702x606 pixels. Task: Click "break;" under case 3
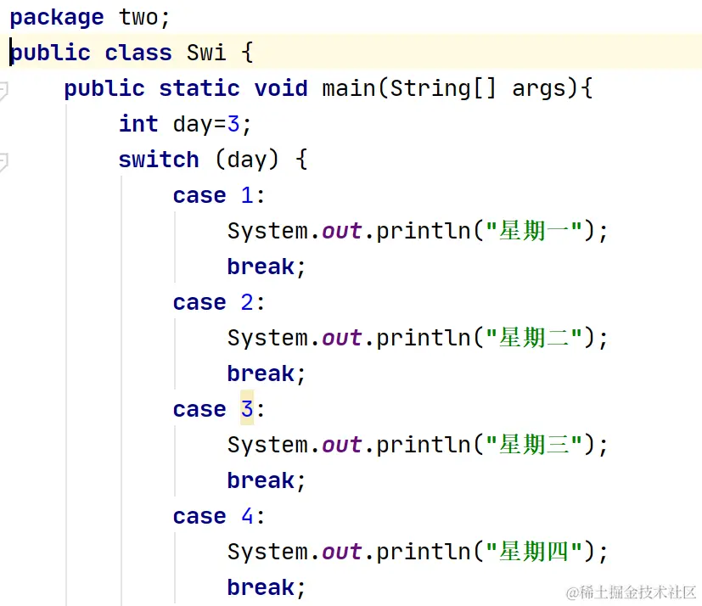(267, 480)
